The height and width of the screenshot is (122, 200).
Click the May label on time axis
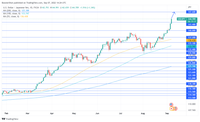point(74,113)
